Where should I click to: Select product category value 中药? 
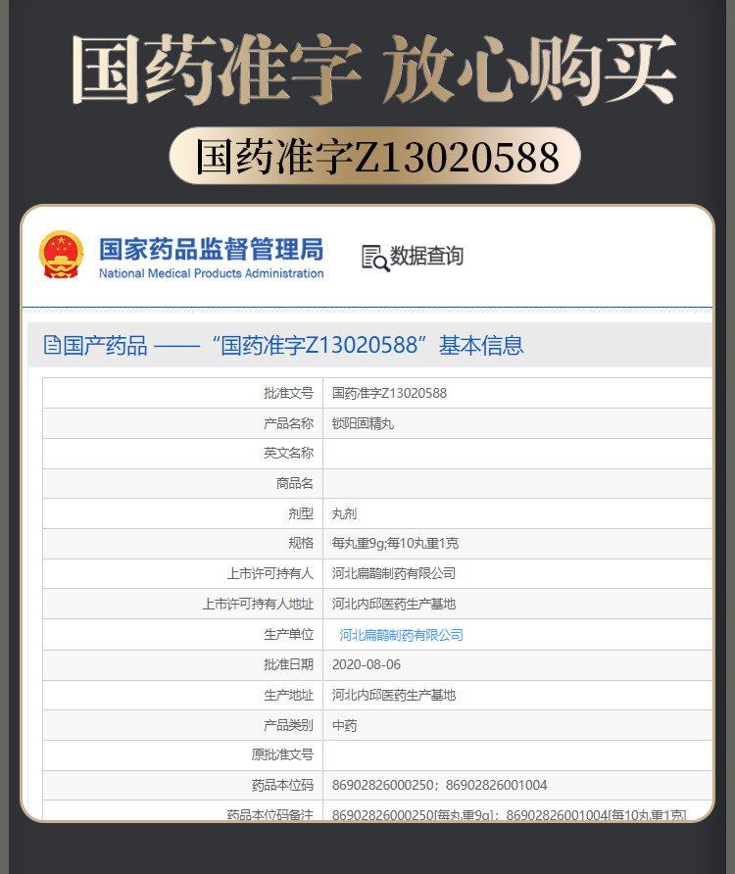tap(345, 725)
